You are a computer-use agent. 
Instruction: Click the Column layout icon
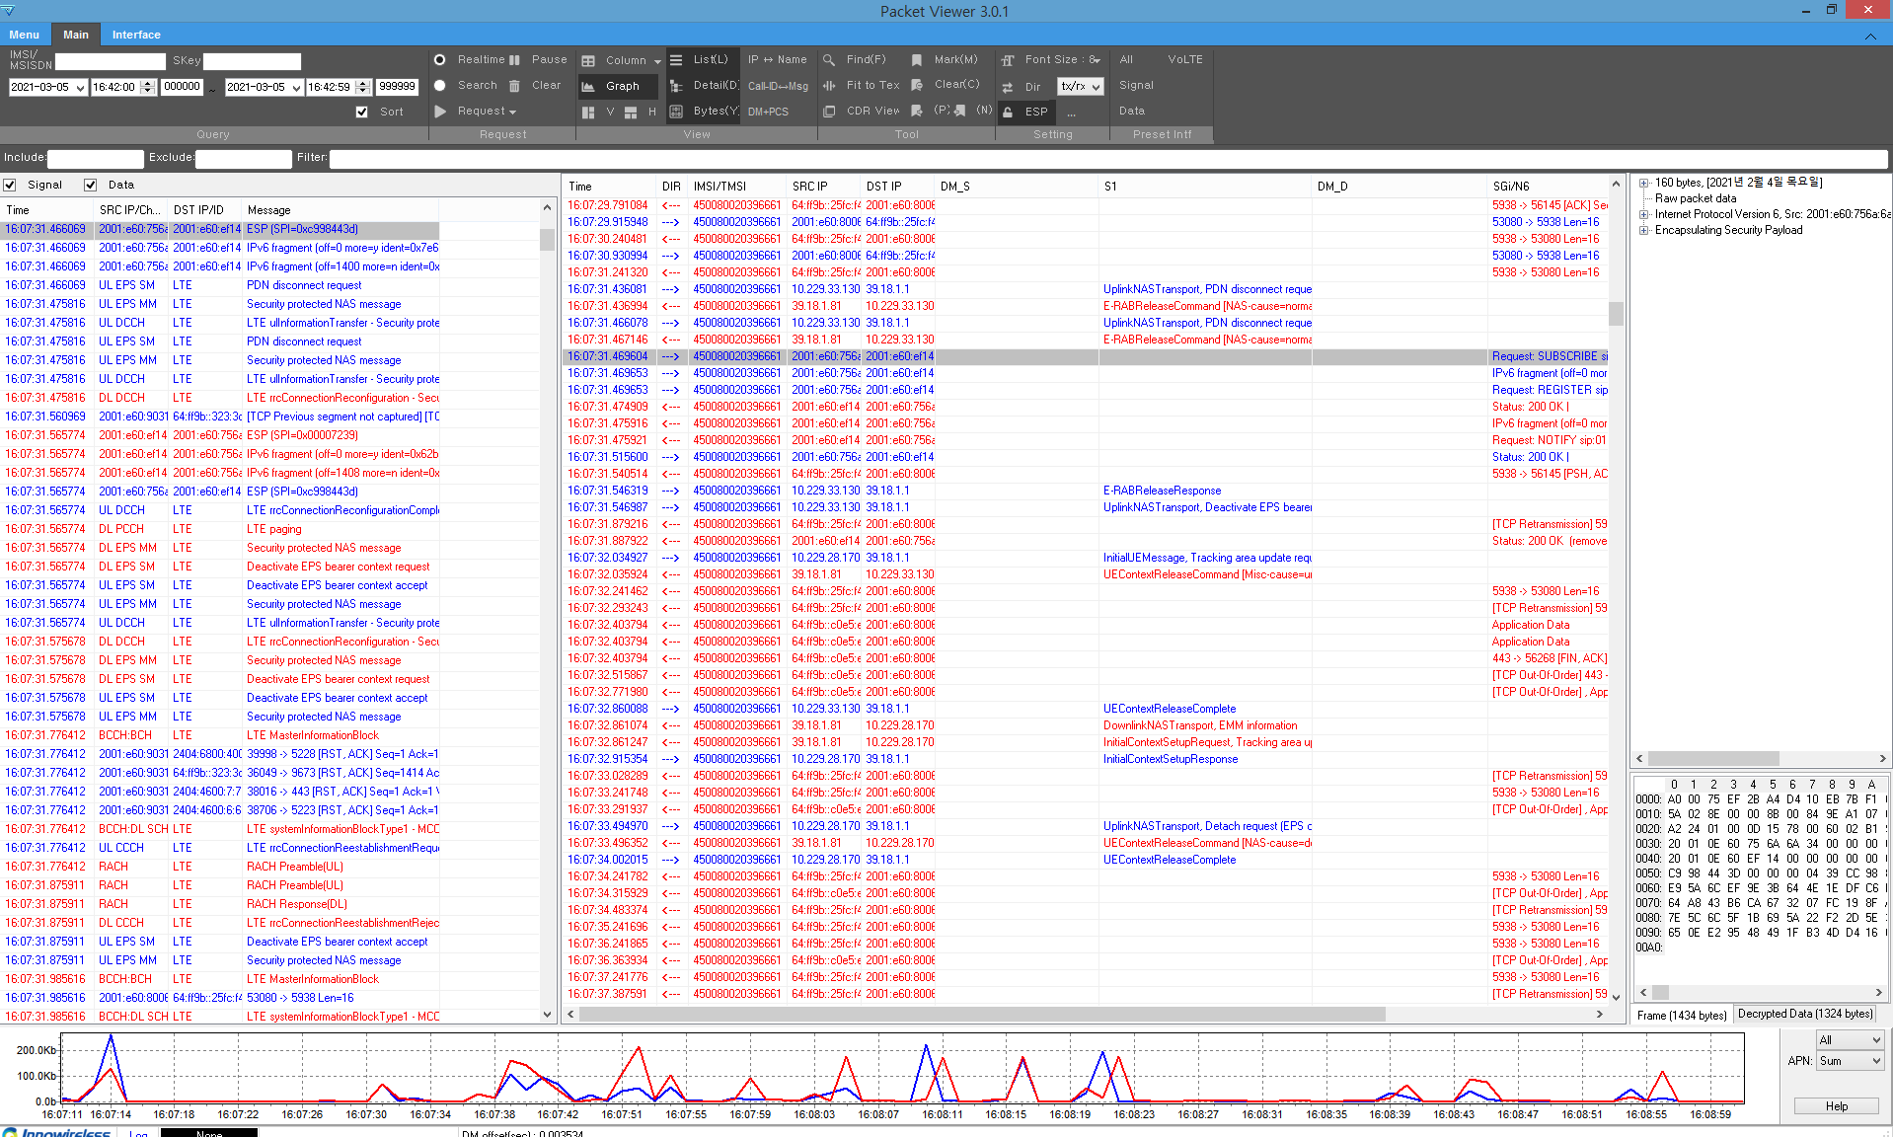coord(588,61)
